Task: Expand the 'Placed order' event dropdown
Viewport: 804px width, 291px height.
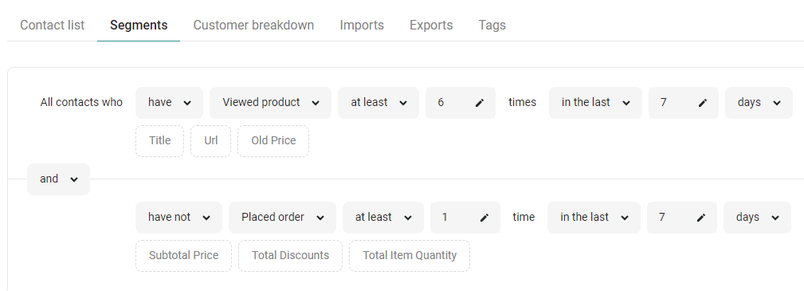Action: click(x=282, y=217)
